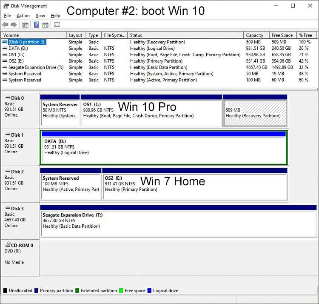Click the Extended partition legend green swatch
Screen dimensions: 319x304
77,290
